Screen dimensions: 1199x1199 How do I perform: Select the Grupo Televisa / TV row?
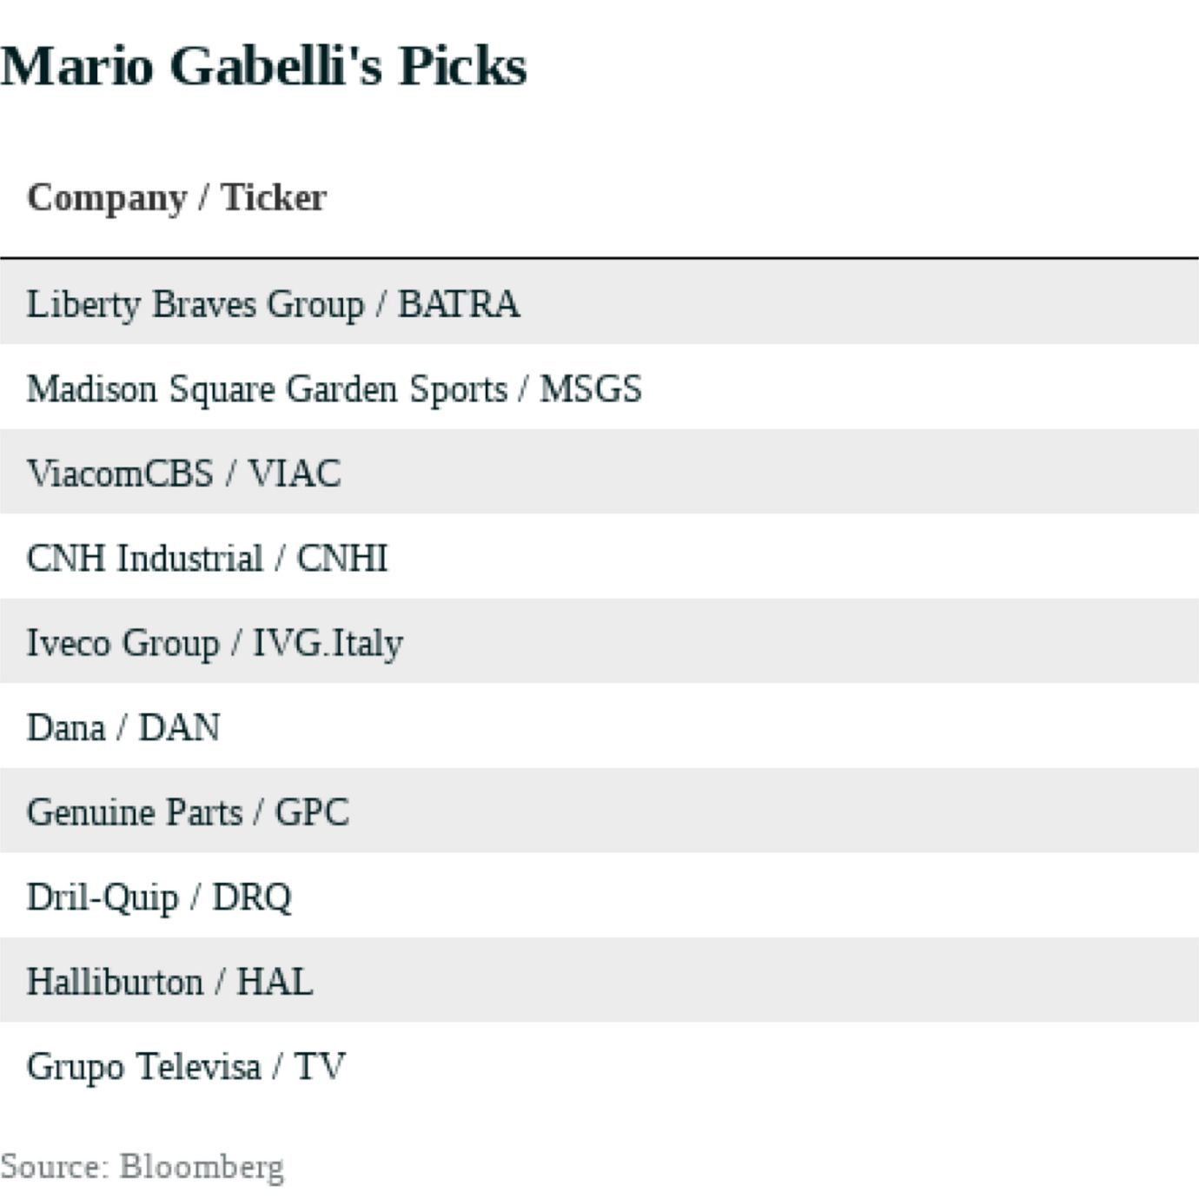[x=185, y=1066]
